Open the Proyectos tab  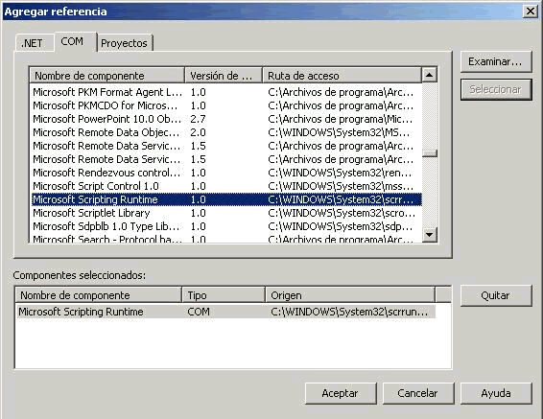click(x=125, y=43)
